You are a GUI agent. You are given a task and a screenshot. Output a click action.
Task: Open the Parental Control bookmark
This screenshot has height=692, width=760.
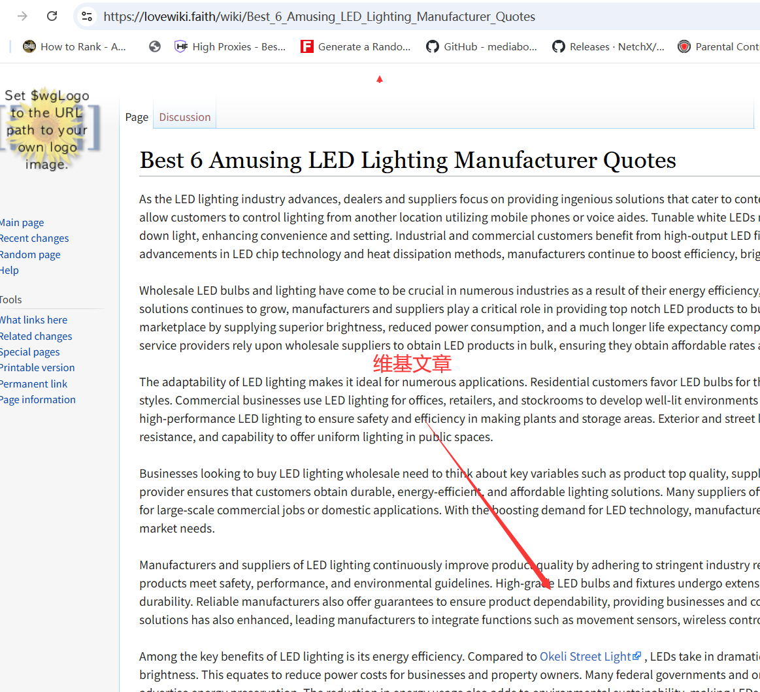pos(719,46)
